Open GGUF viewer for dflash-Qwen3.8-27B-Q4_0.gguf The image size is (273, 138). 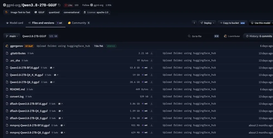pos(61,111)
